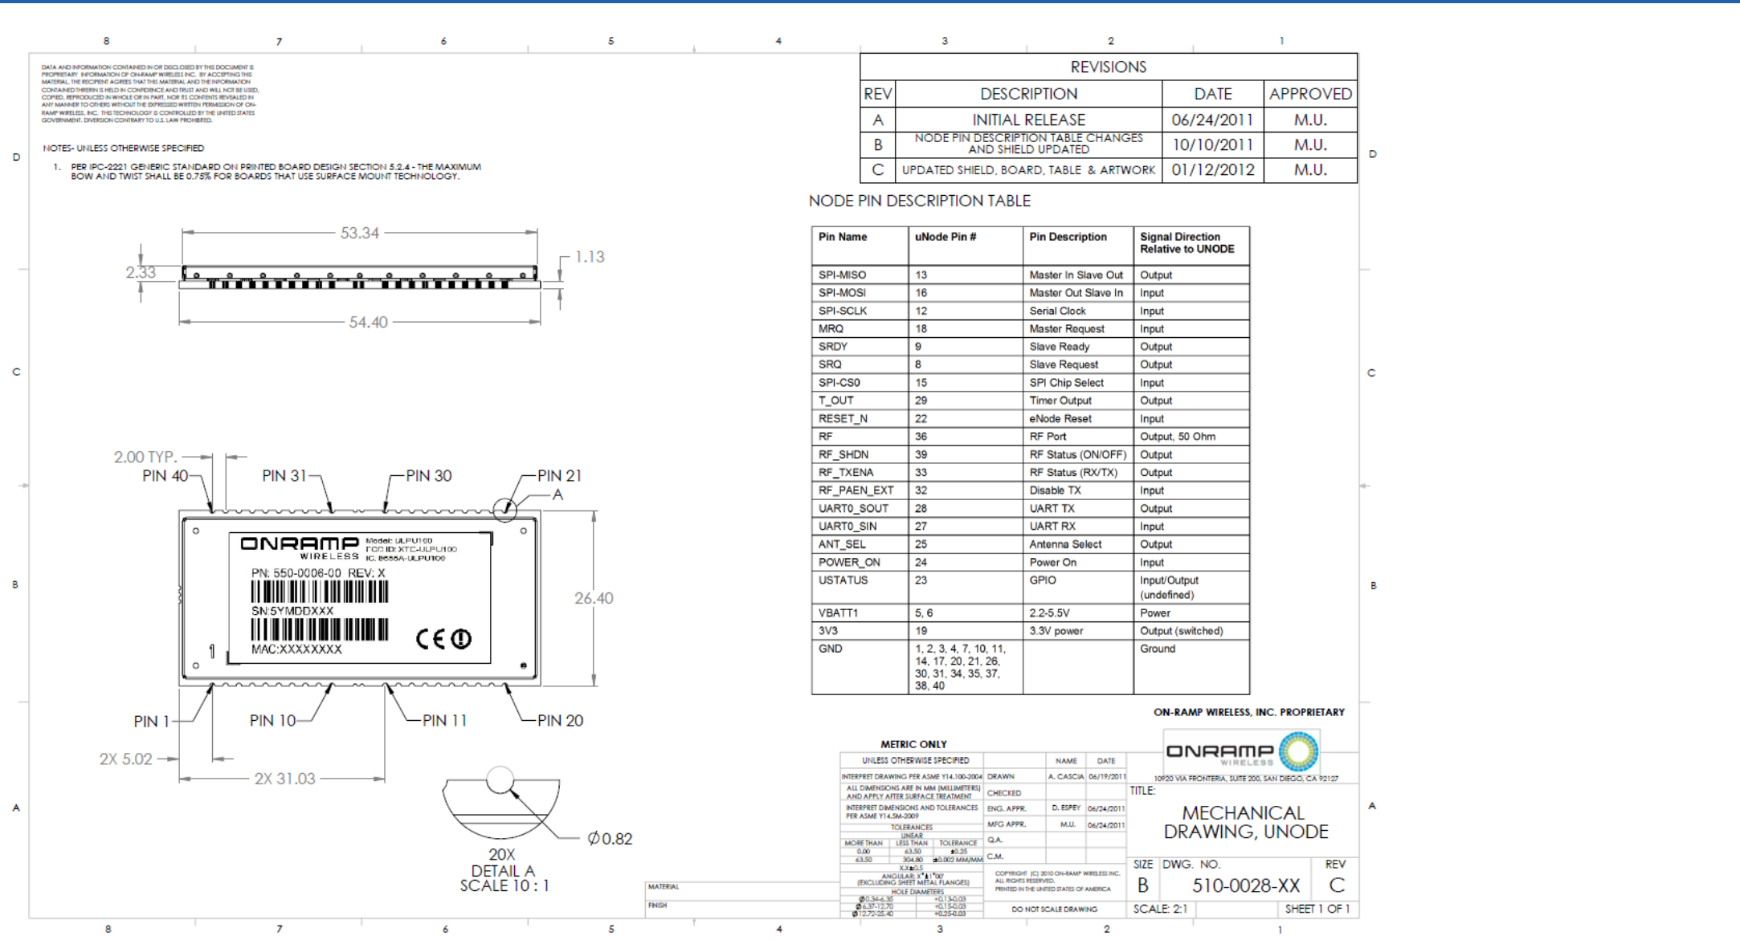
Task: Click the 'eNode Reset' description
Action: pos(1060,418)
